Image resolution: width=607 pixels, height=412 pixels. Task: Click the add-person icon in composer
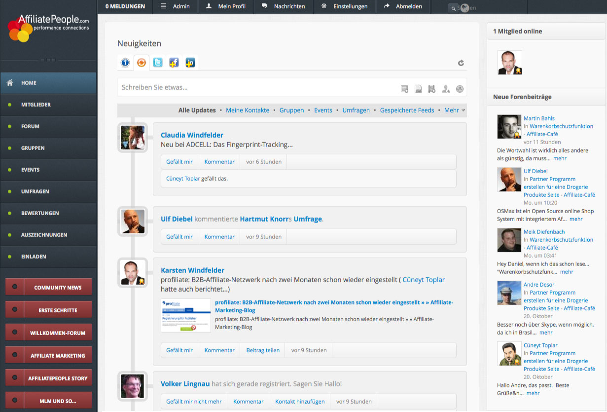(446, 89)
